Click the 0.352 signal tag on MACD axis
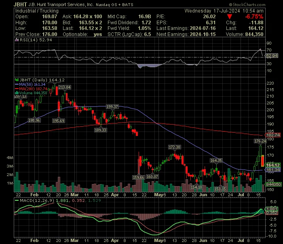283x244 pixels. (x=272, y=213)
